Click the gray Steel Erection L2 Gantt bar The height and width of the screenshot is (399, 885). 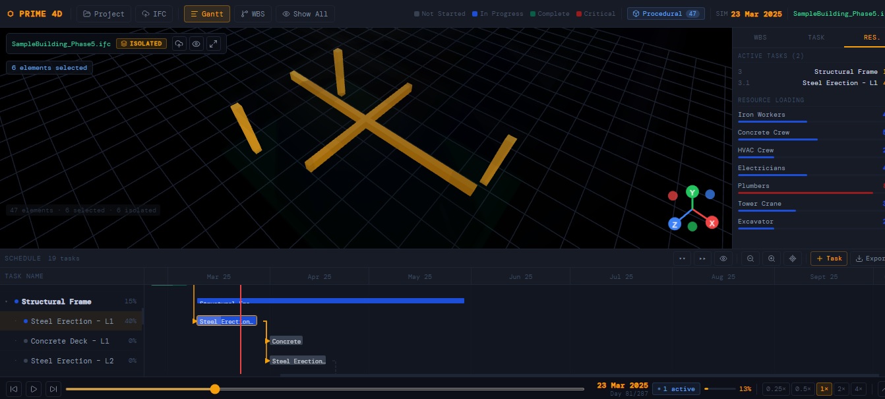click(x=298, y=361)
